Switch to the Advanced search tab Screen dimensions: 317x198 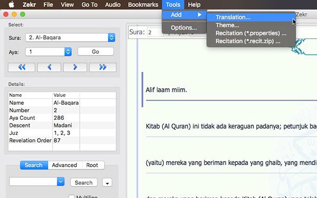click(64, 165)
